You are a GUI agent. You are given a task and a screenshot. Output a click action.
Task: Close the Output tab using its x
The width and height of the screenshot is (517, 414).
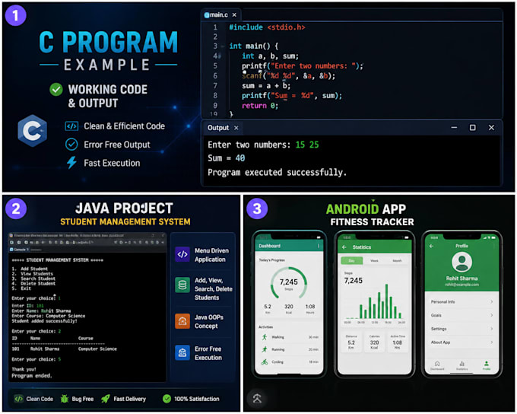click(236, 128)
